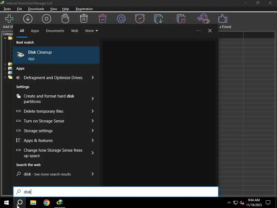
Task: Expand arrow beside disk web search result
Action: point(93,174)
